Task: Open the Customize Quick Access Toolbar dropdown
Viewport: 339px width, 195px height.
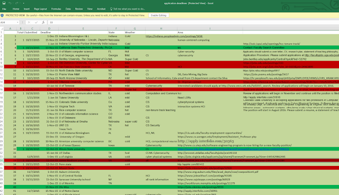Action: (23, 4)
